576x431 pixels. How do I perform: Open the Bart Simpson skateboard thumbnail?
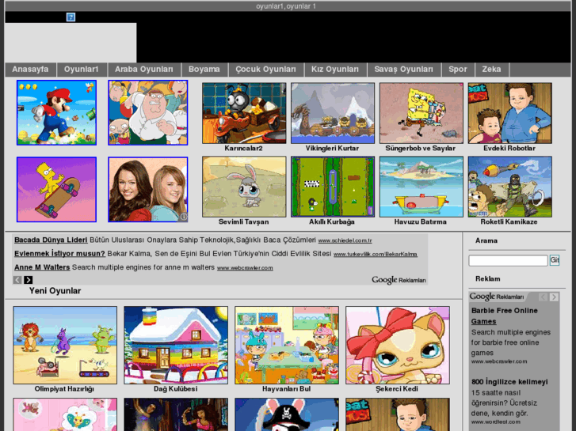(x=56, y=190)
